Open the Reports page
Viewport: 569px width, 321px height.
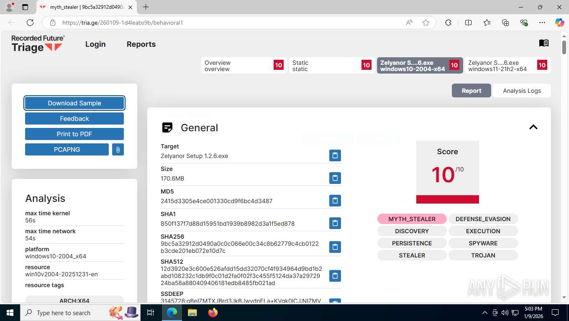point(141,44)
